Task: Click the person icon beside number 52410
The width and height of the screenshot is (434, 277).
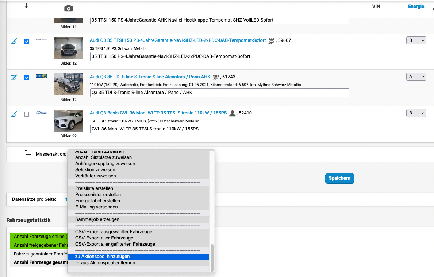Action: [x=232, y=113]
